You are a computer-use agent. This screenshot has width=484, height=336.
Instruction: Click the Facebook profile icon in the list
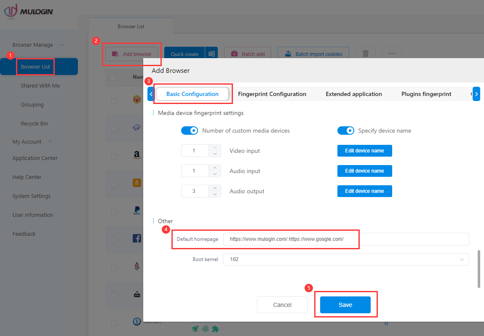point(136,238)
